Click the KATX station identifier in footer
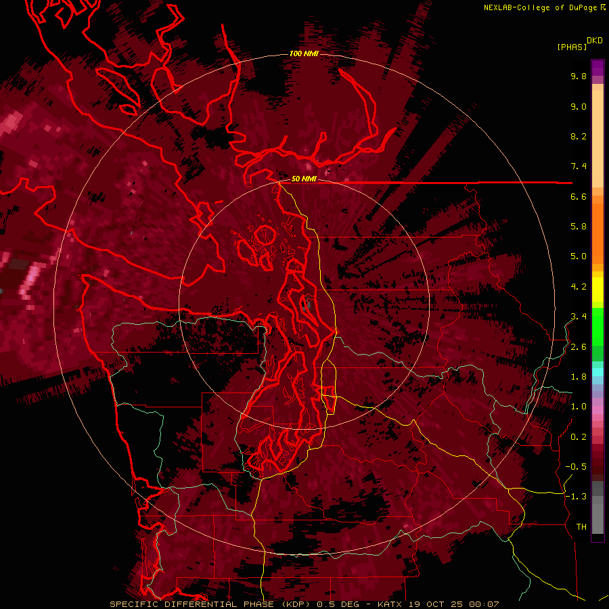This screenshot has width=609, height=609. (x=391, y=604)
